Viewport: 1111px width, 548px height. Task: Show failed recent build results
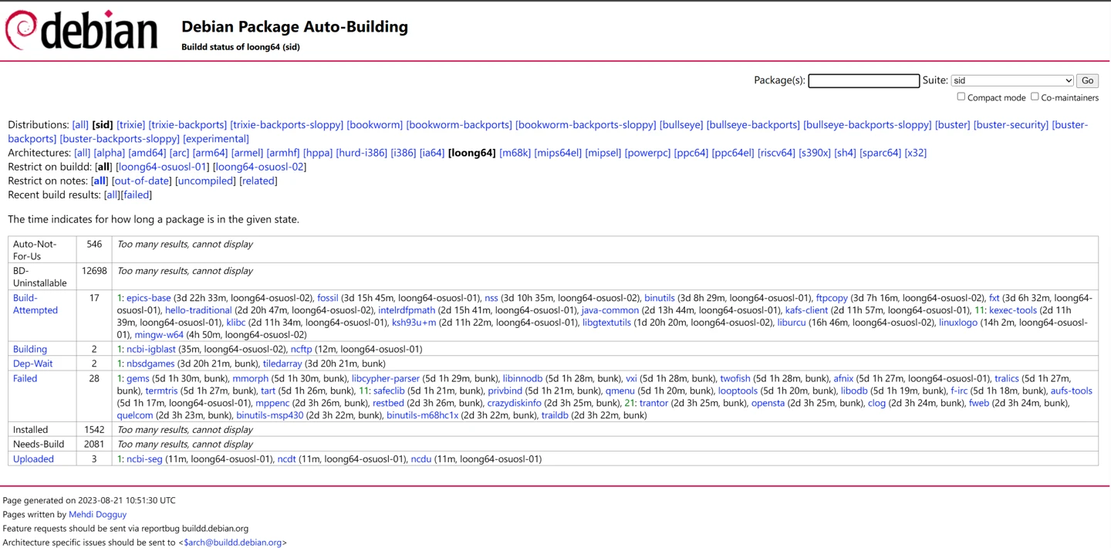[137, 195]
